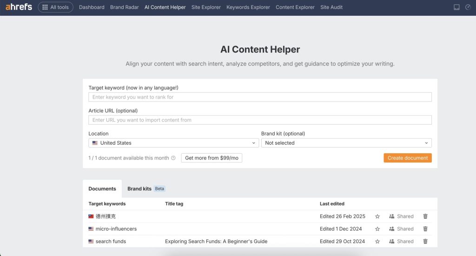The image size is (476, 256).
Task: Click Get more from $99/mo button
Action: [x=212, y=158]
